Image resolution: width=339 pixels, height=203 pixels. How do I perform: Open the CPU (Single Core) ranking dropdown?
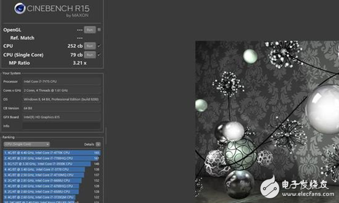click(27, 144)
